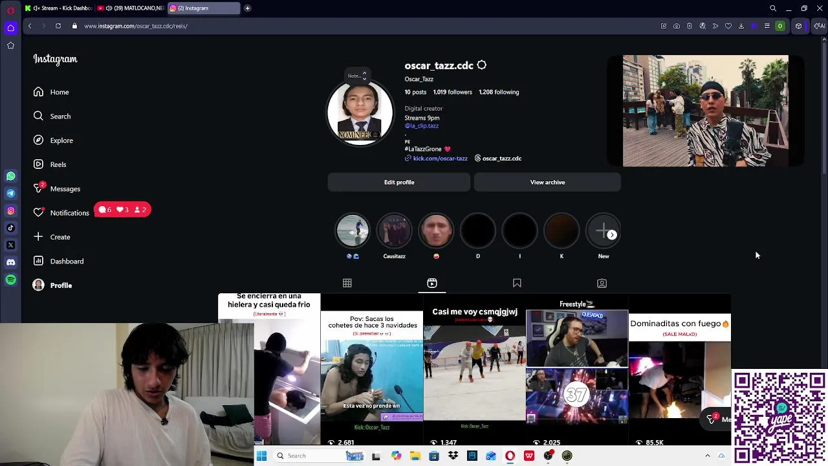
Task: Open profile options gear icon
Action: coord(481,65)
